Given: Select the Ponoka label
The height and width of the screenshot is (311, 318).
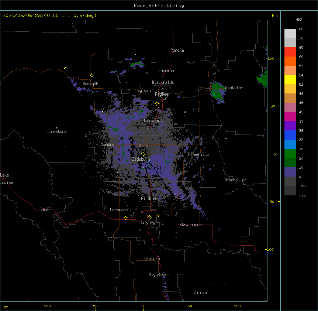Looking at the screenshot, I should pyautogui.click(x=177, y=50).
